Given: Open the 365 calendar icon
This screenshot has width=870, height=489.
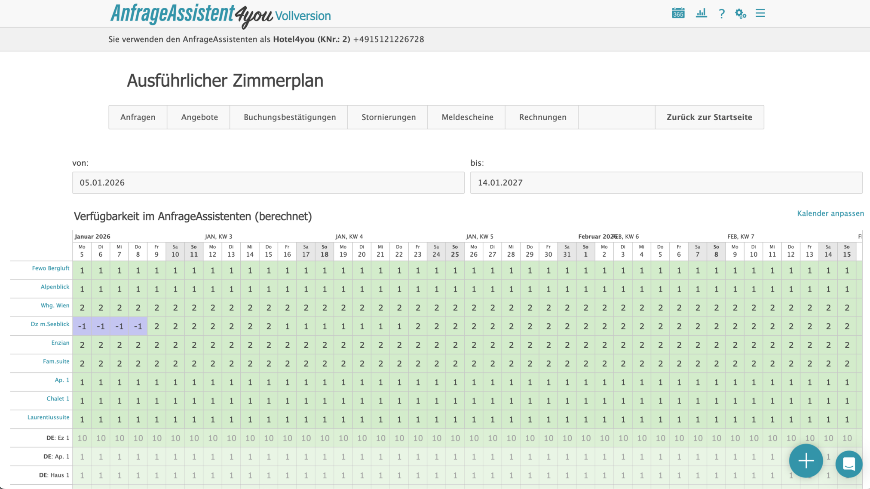Looking at the screenshot, I should [678, 13].
